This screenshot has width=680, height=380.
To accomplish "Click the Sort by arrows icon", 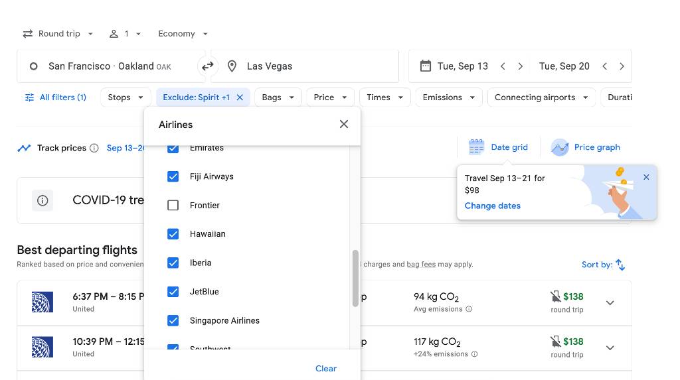I will tap(621, 265).
